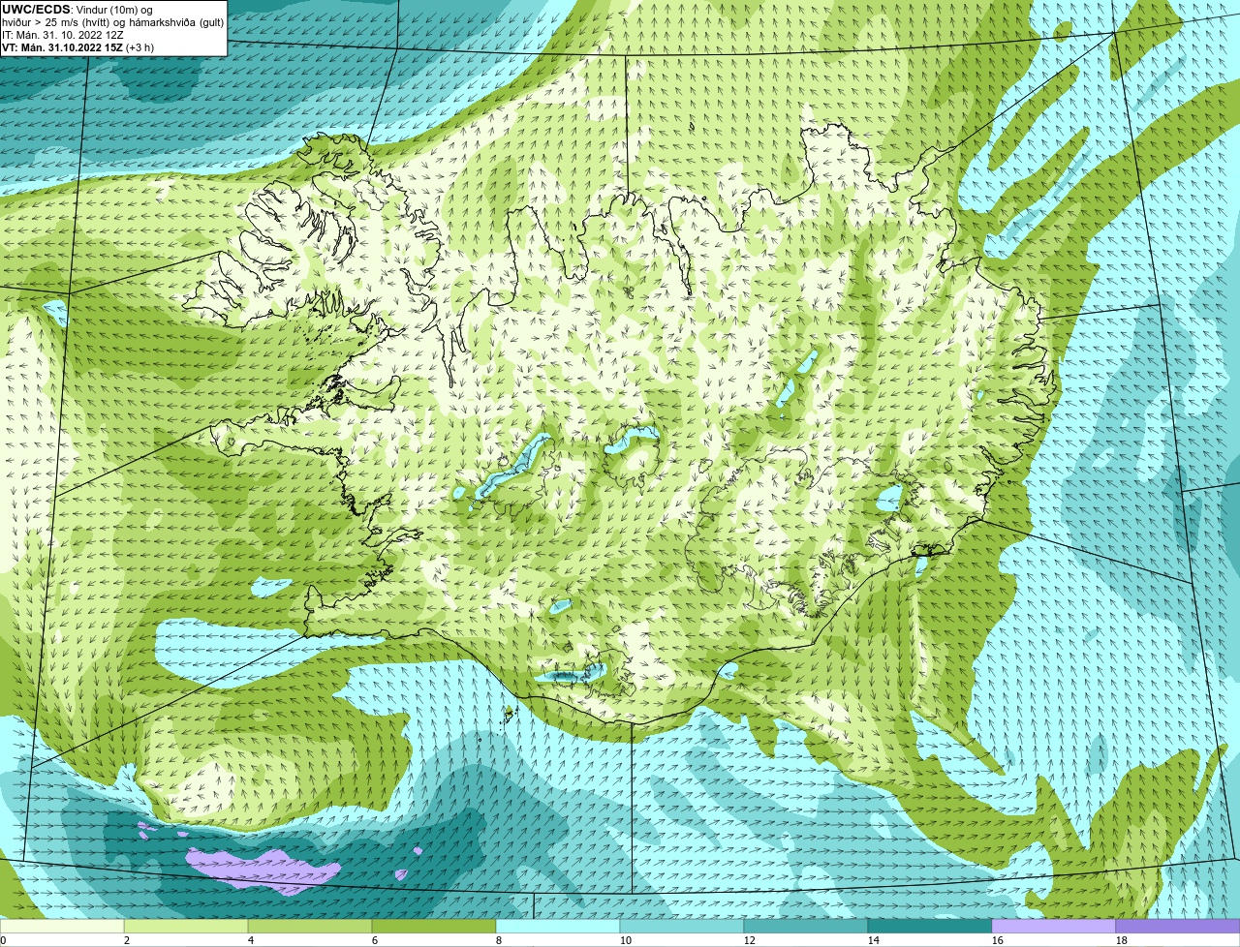This screenshot has height=947, width=1240.
Task: Click the 'IT: Mán. 31. 10. 2022 12Z' line
Action: (63, 34)
